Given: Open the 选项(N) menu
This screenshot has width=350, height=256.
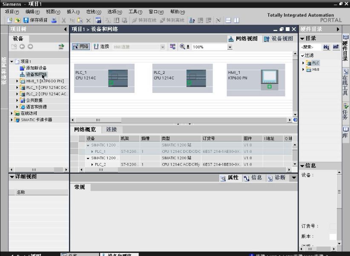Looking at the screenshot, I should pos(115,11).
